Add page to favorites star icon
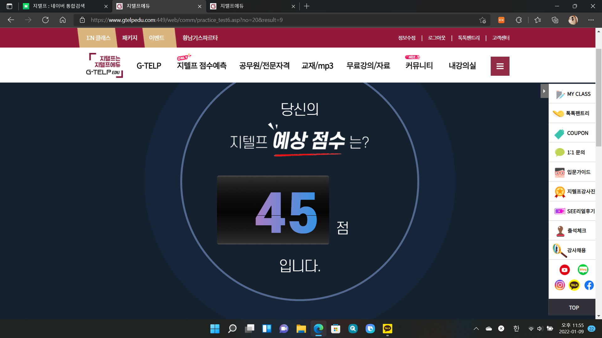 coord(483,20)
